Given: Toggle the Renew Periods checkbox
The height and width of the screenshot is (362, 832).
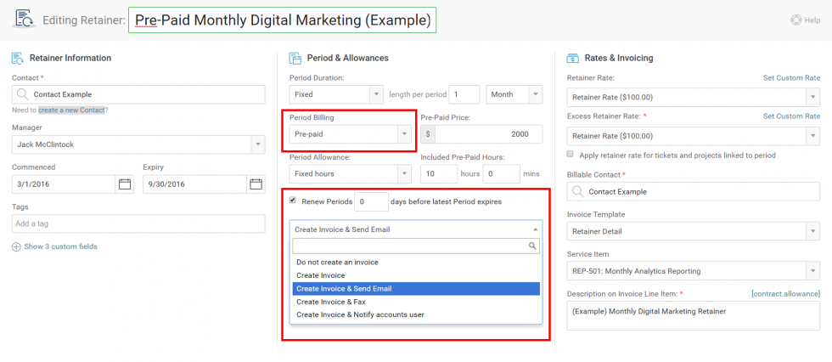Looking at the screenshot, I should (x=294, y=201).
